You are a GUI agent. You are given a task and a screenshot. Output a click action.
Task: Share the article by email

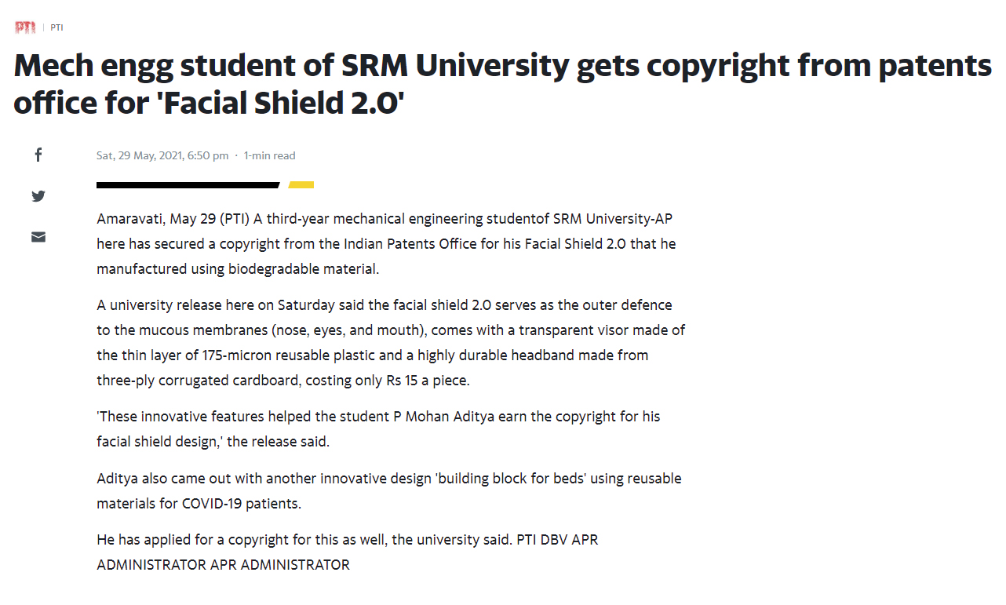click(x=38, y=237)
